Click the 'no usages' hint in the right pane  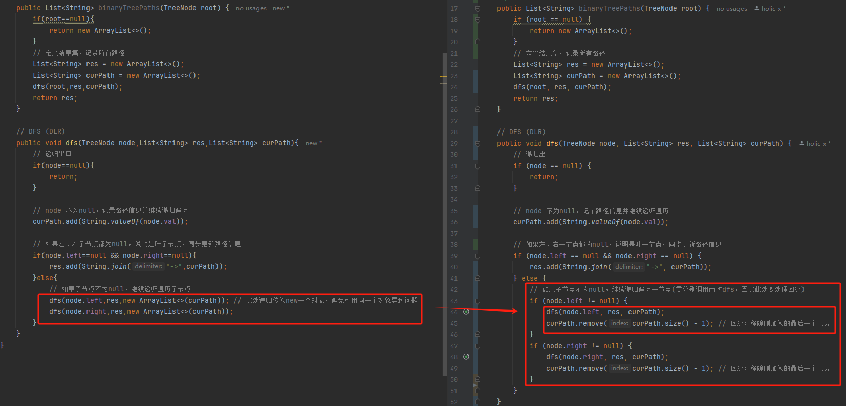[x=731, y=9]
